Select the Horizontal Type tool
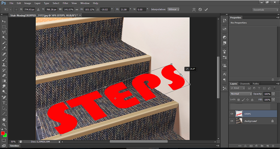This screenshot has height=149, width=280. pos(4,103)
